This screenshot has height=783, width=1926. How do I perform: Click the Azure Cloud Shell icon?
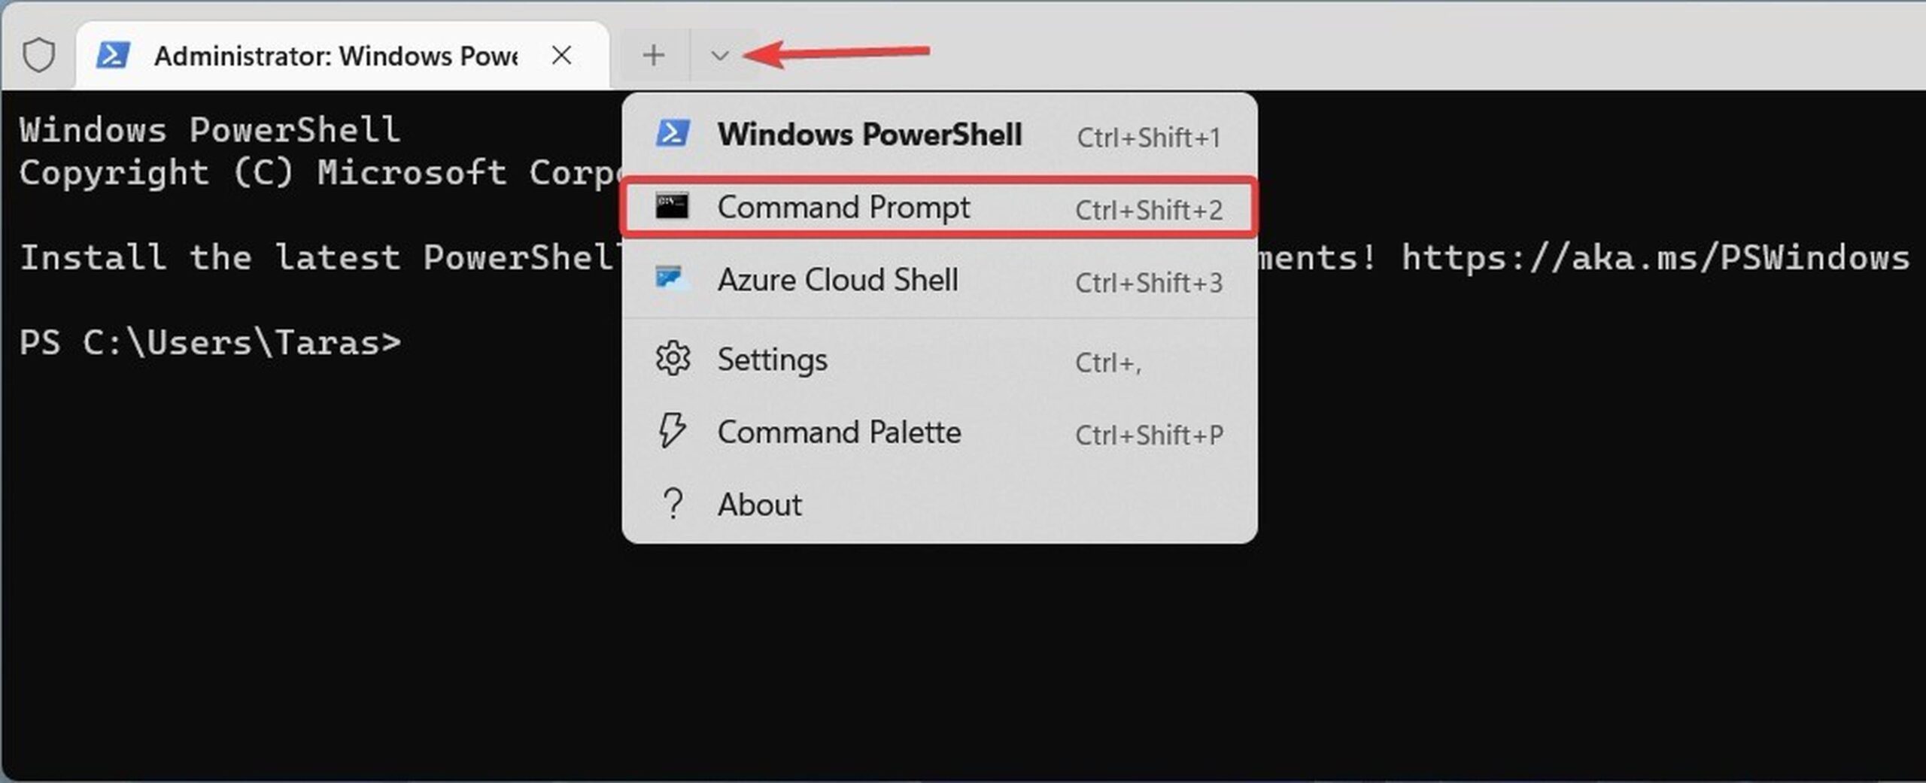coord(672,278)
